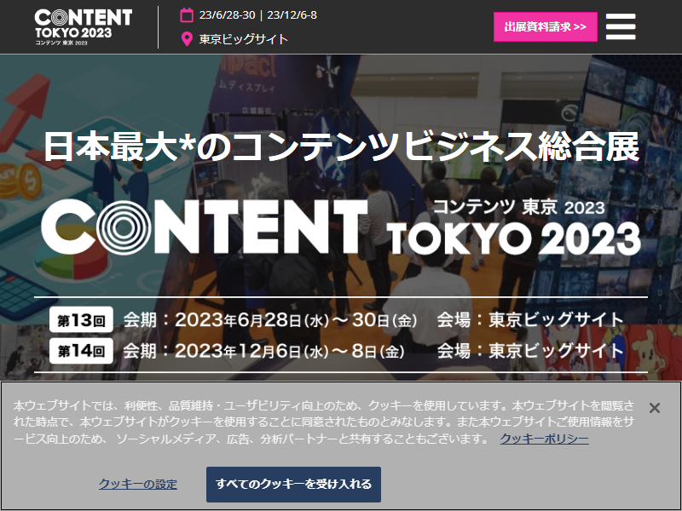682x511 pixels.
Task: Click headline 日本最大*のコンテンツビジネス総合展
Action: click(x=342, y=146)
